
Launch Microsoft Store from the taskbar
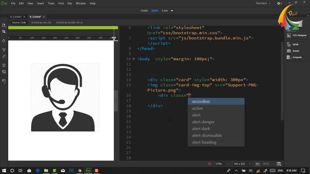pyautogui.click(x=29, y=171)
